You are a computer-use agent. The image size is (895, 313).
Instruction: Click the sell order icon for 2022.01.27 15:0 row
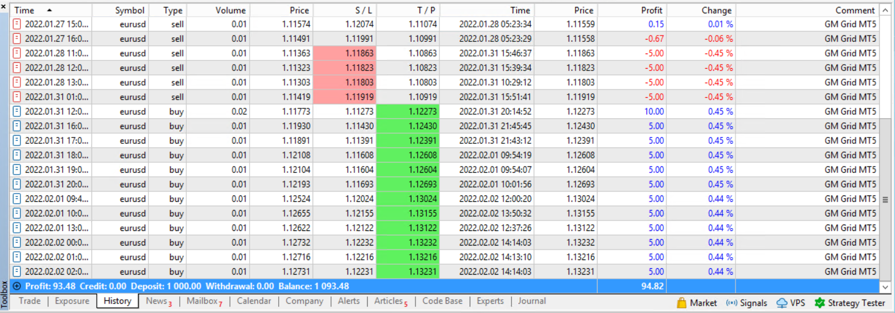17,24
